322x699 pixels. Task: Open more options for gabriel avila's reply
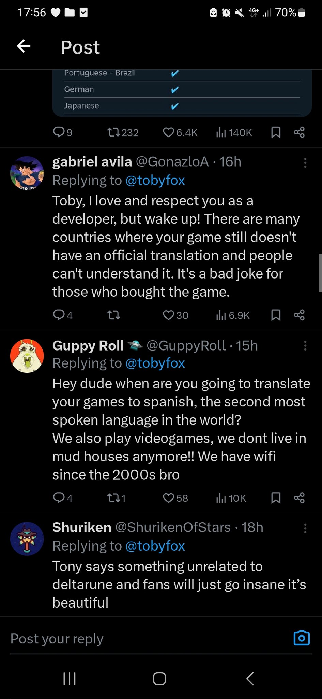[305, 163]
